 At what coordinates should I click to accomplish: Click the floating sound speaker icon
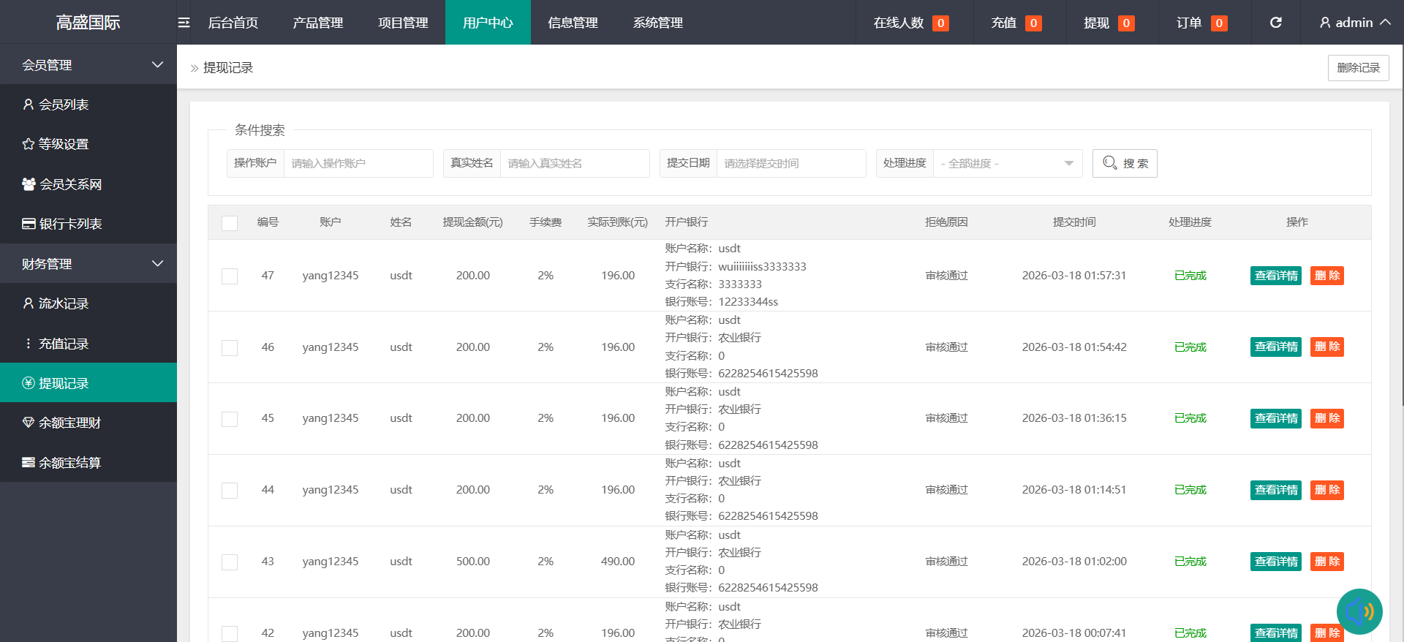click(x=1359, y=611)
